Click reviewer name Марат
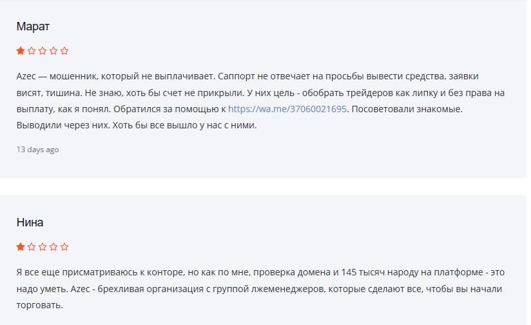 pyautogui.click(x=34, y=26)
